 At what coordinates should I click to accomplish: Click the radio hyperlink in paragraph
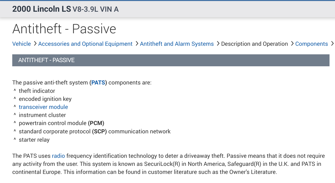(58, 156)
